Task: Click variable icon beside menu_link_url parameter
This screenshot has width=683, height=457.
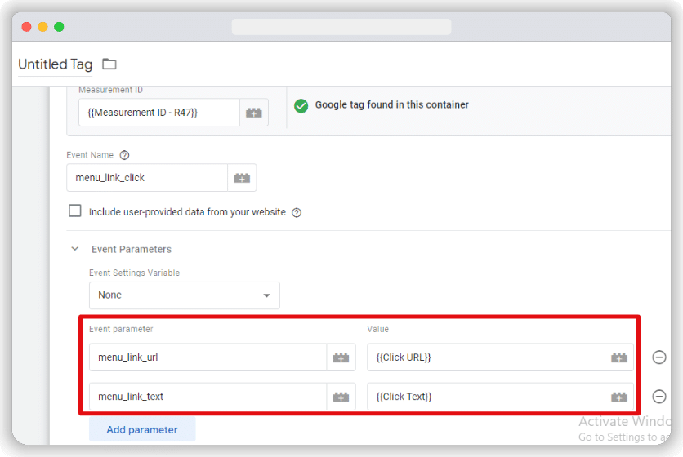Action: coord(341,357)
